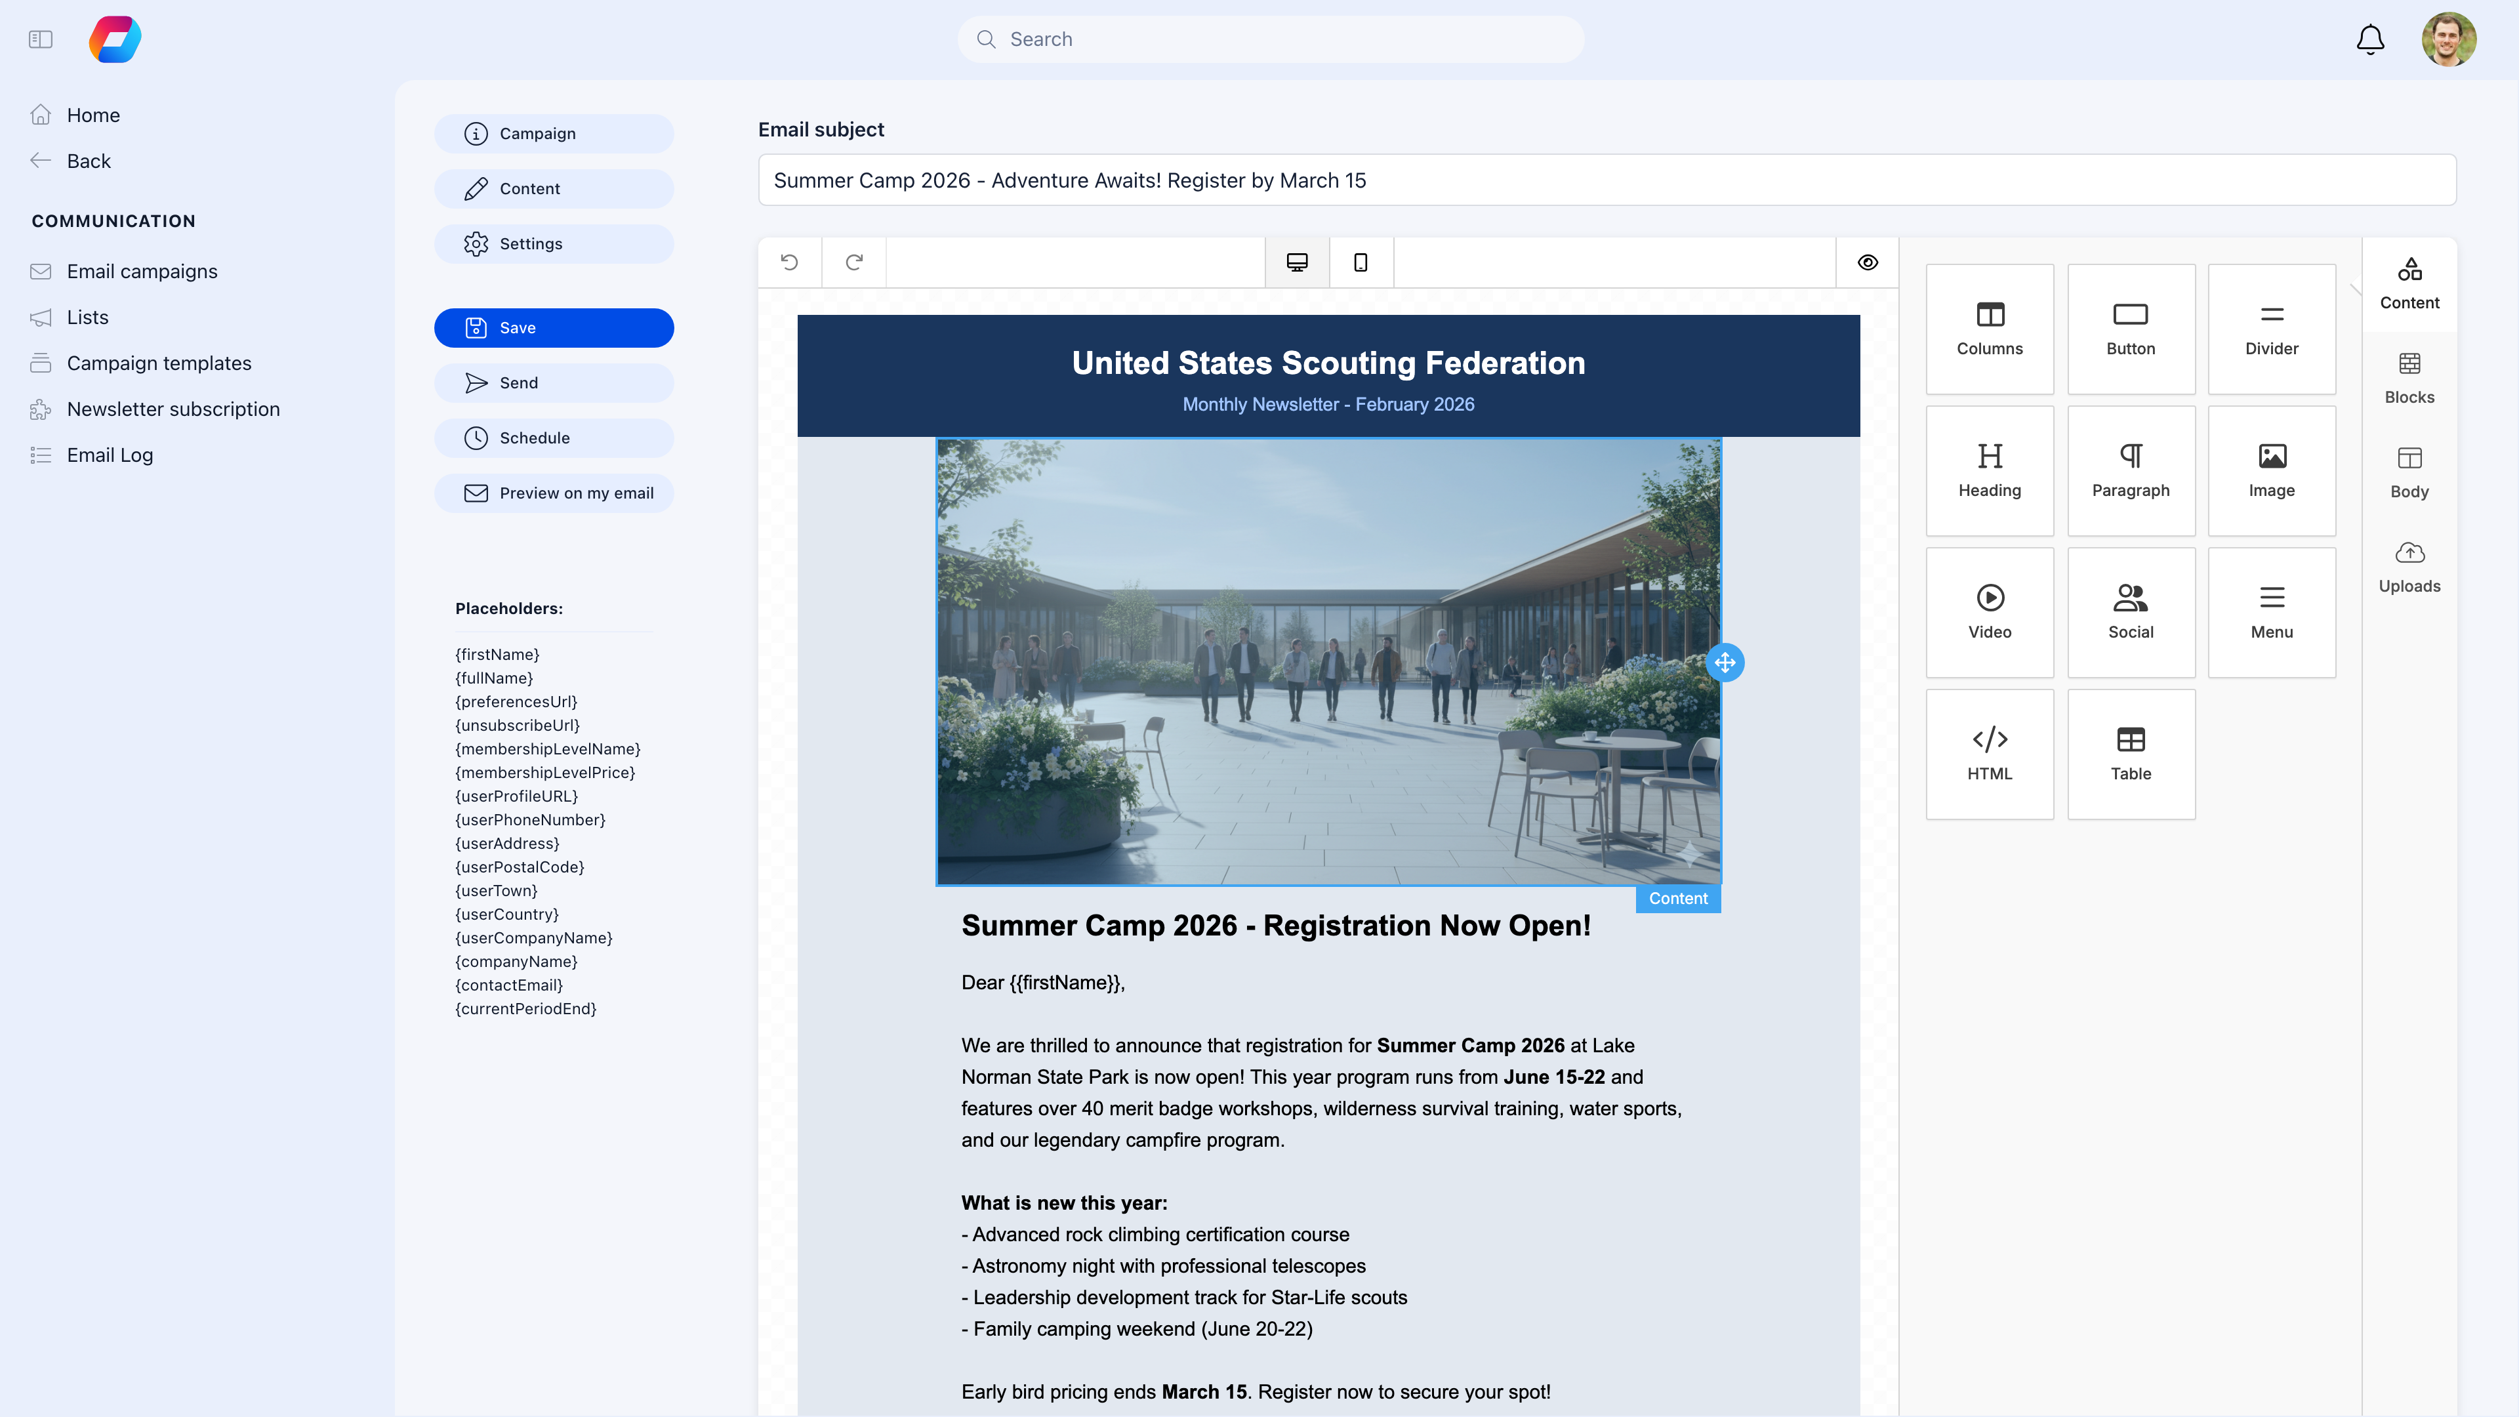Click the Undo icon in the editor toolbar
This screenshot has height=1417, width=2519.
click(x=789, y=262)
